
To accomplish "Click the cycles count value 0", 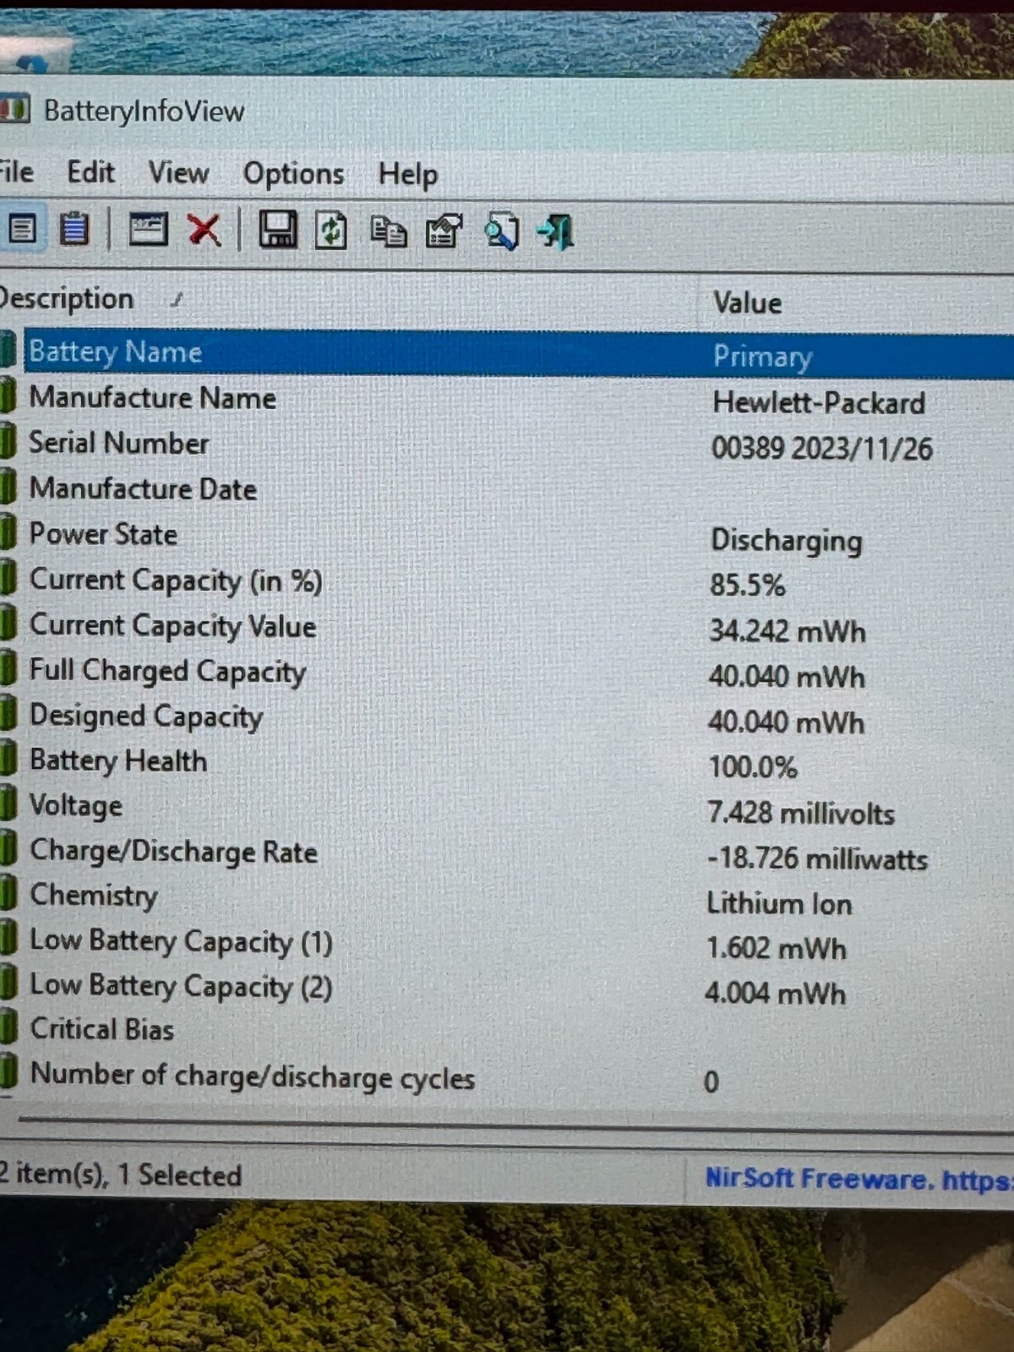I will pyautogui.click(x=711, y=1082).
